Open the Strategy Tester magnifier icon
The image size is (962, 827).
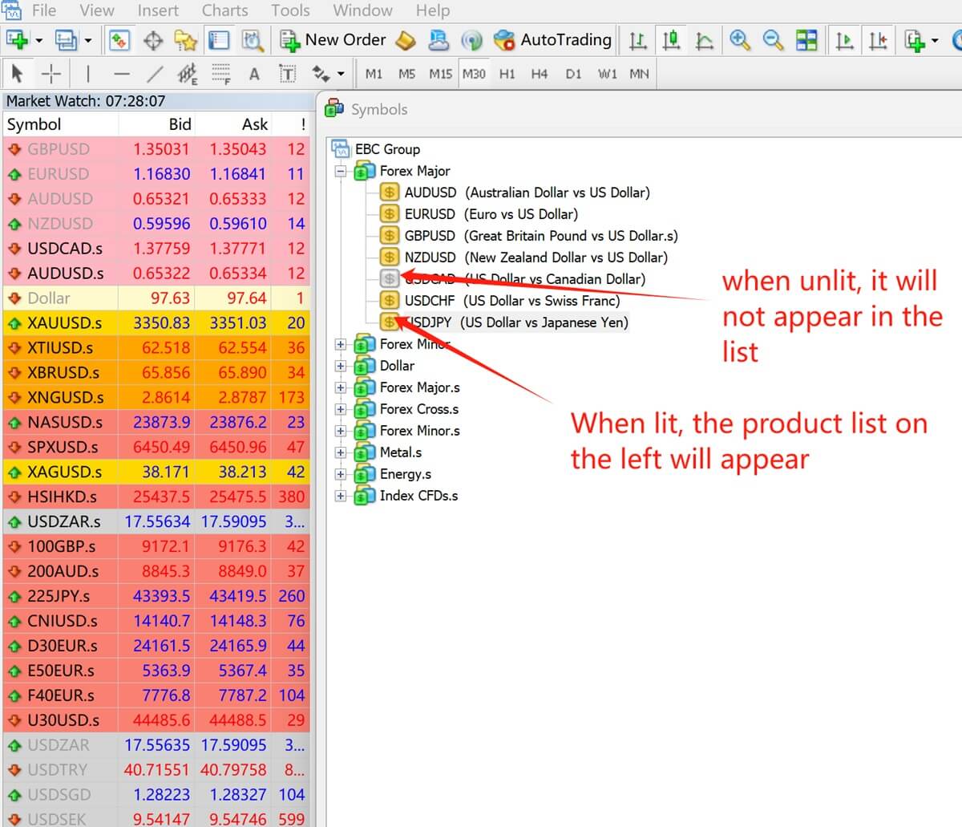pos(253,39)
